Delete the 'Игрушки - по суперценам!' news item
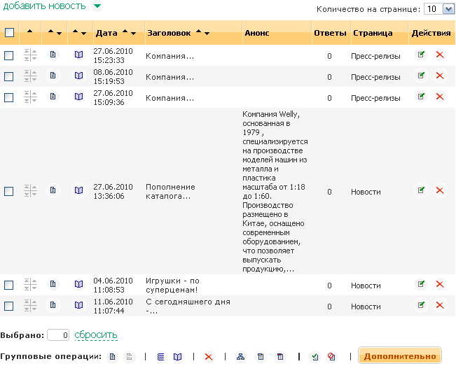Image resolution: width=456 pixels, height=373 pixels. pyautogui.click(x=440, y=284)
